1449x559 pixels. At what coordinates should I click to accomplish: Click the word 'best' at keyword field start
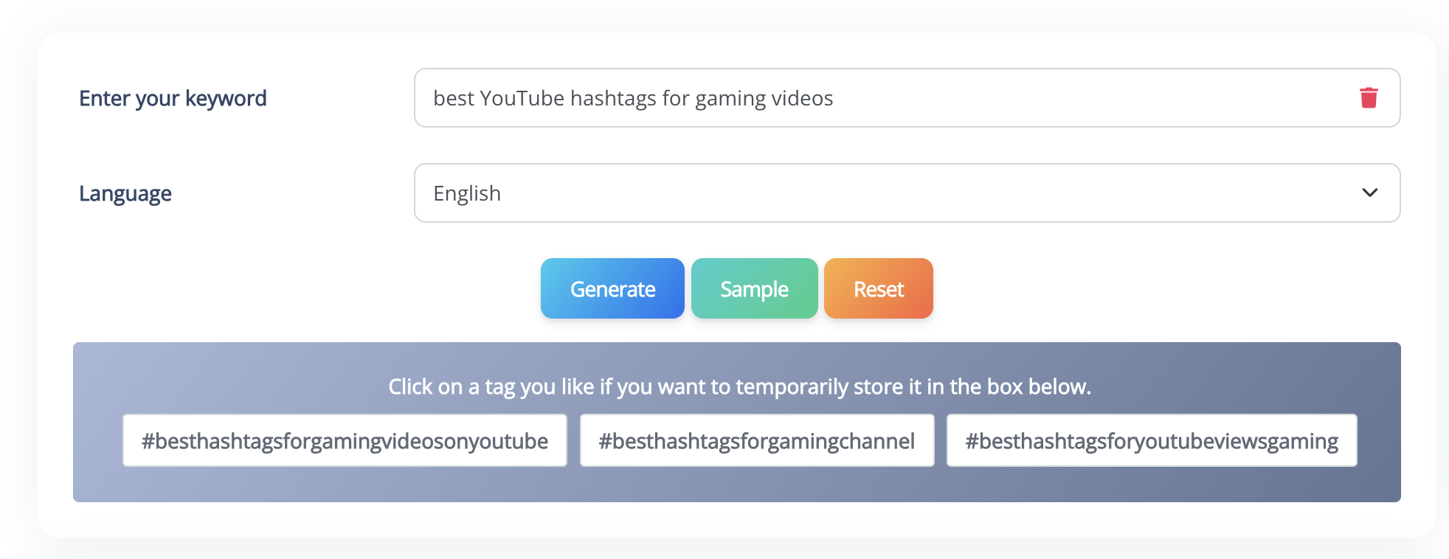click(x=453, y=98)
